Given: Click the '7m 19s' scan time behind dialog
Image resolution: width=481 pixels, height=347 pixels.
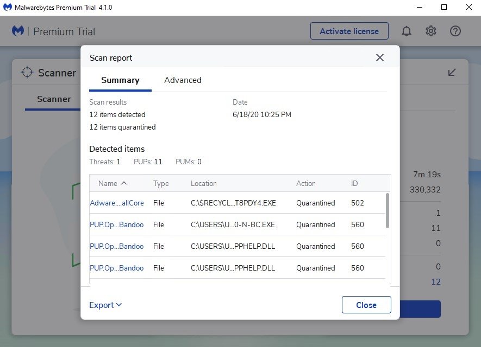Looking at the screenshot, I should (x=427, y=175).
